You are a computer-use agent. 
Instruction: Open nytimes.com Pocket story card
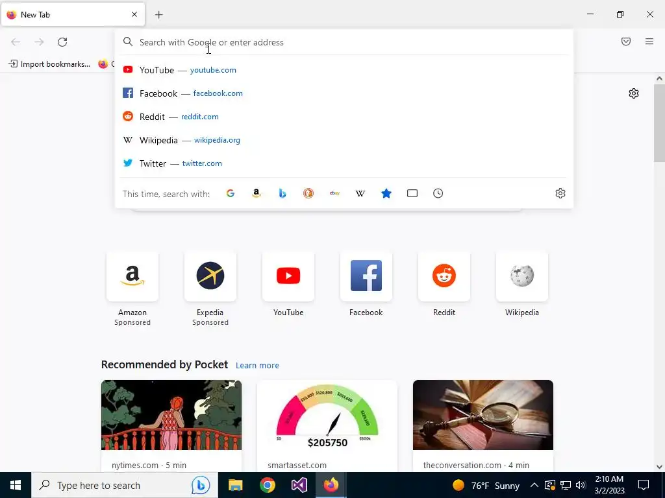tap(171, 425)
